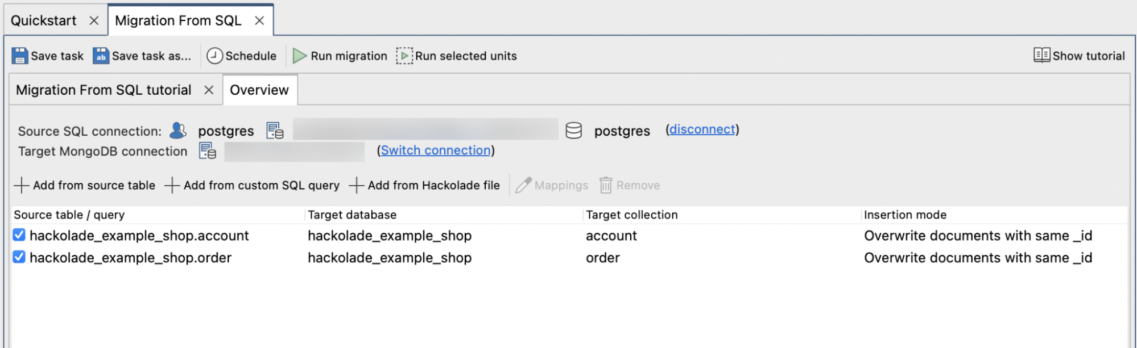The width and height of the screenshot is (1137, 348).
Task: Click the disconnect link
Action: 702,129
